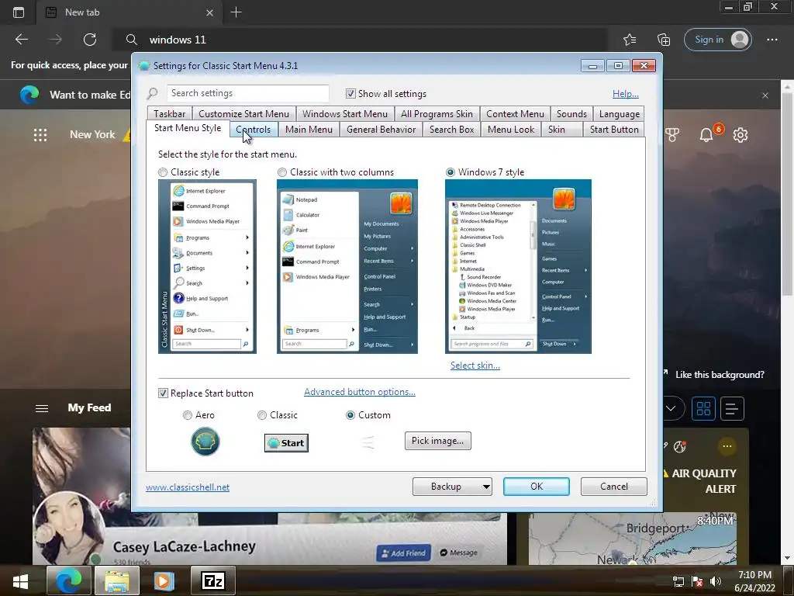Click the Cancel button

coord(614,487)
